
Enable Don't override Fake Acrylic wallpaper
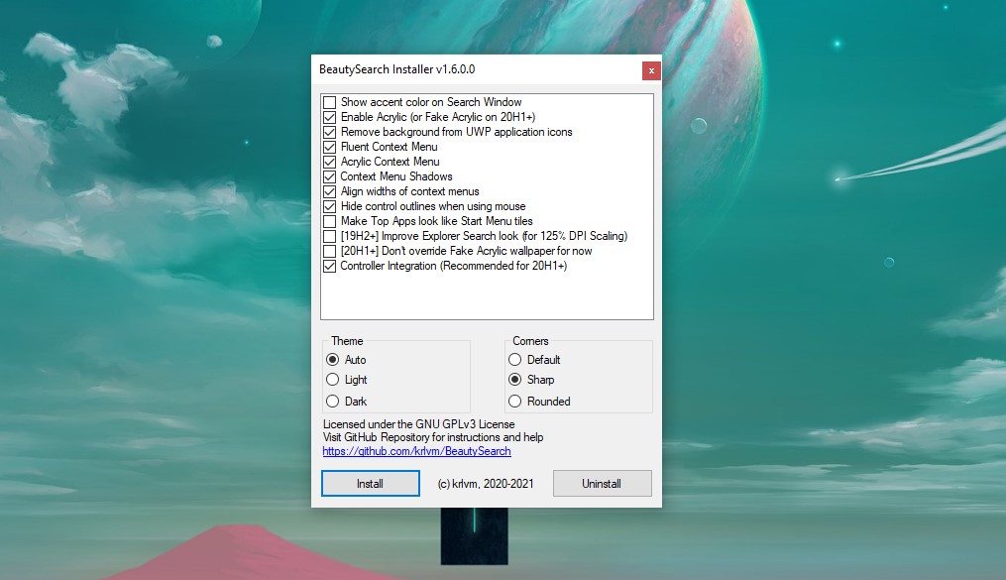[330, 251]
